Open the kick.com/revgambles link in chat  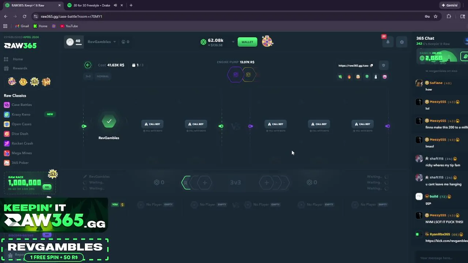click(446, 241)
